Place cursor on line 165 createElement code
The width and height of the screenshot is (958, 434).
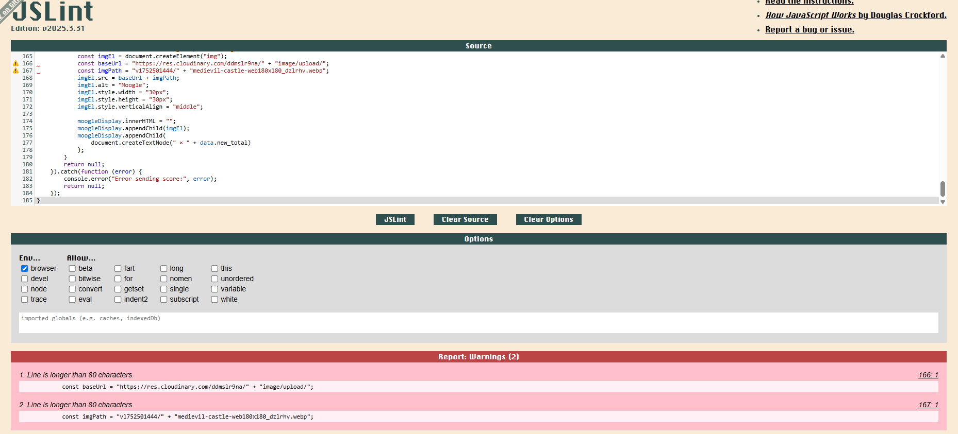click(x=152, y=56)
